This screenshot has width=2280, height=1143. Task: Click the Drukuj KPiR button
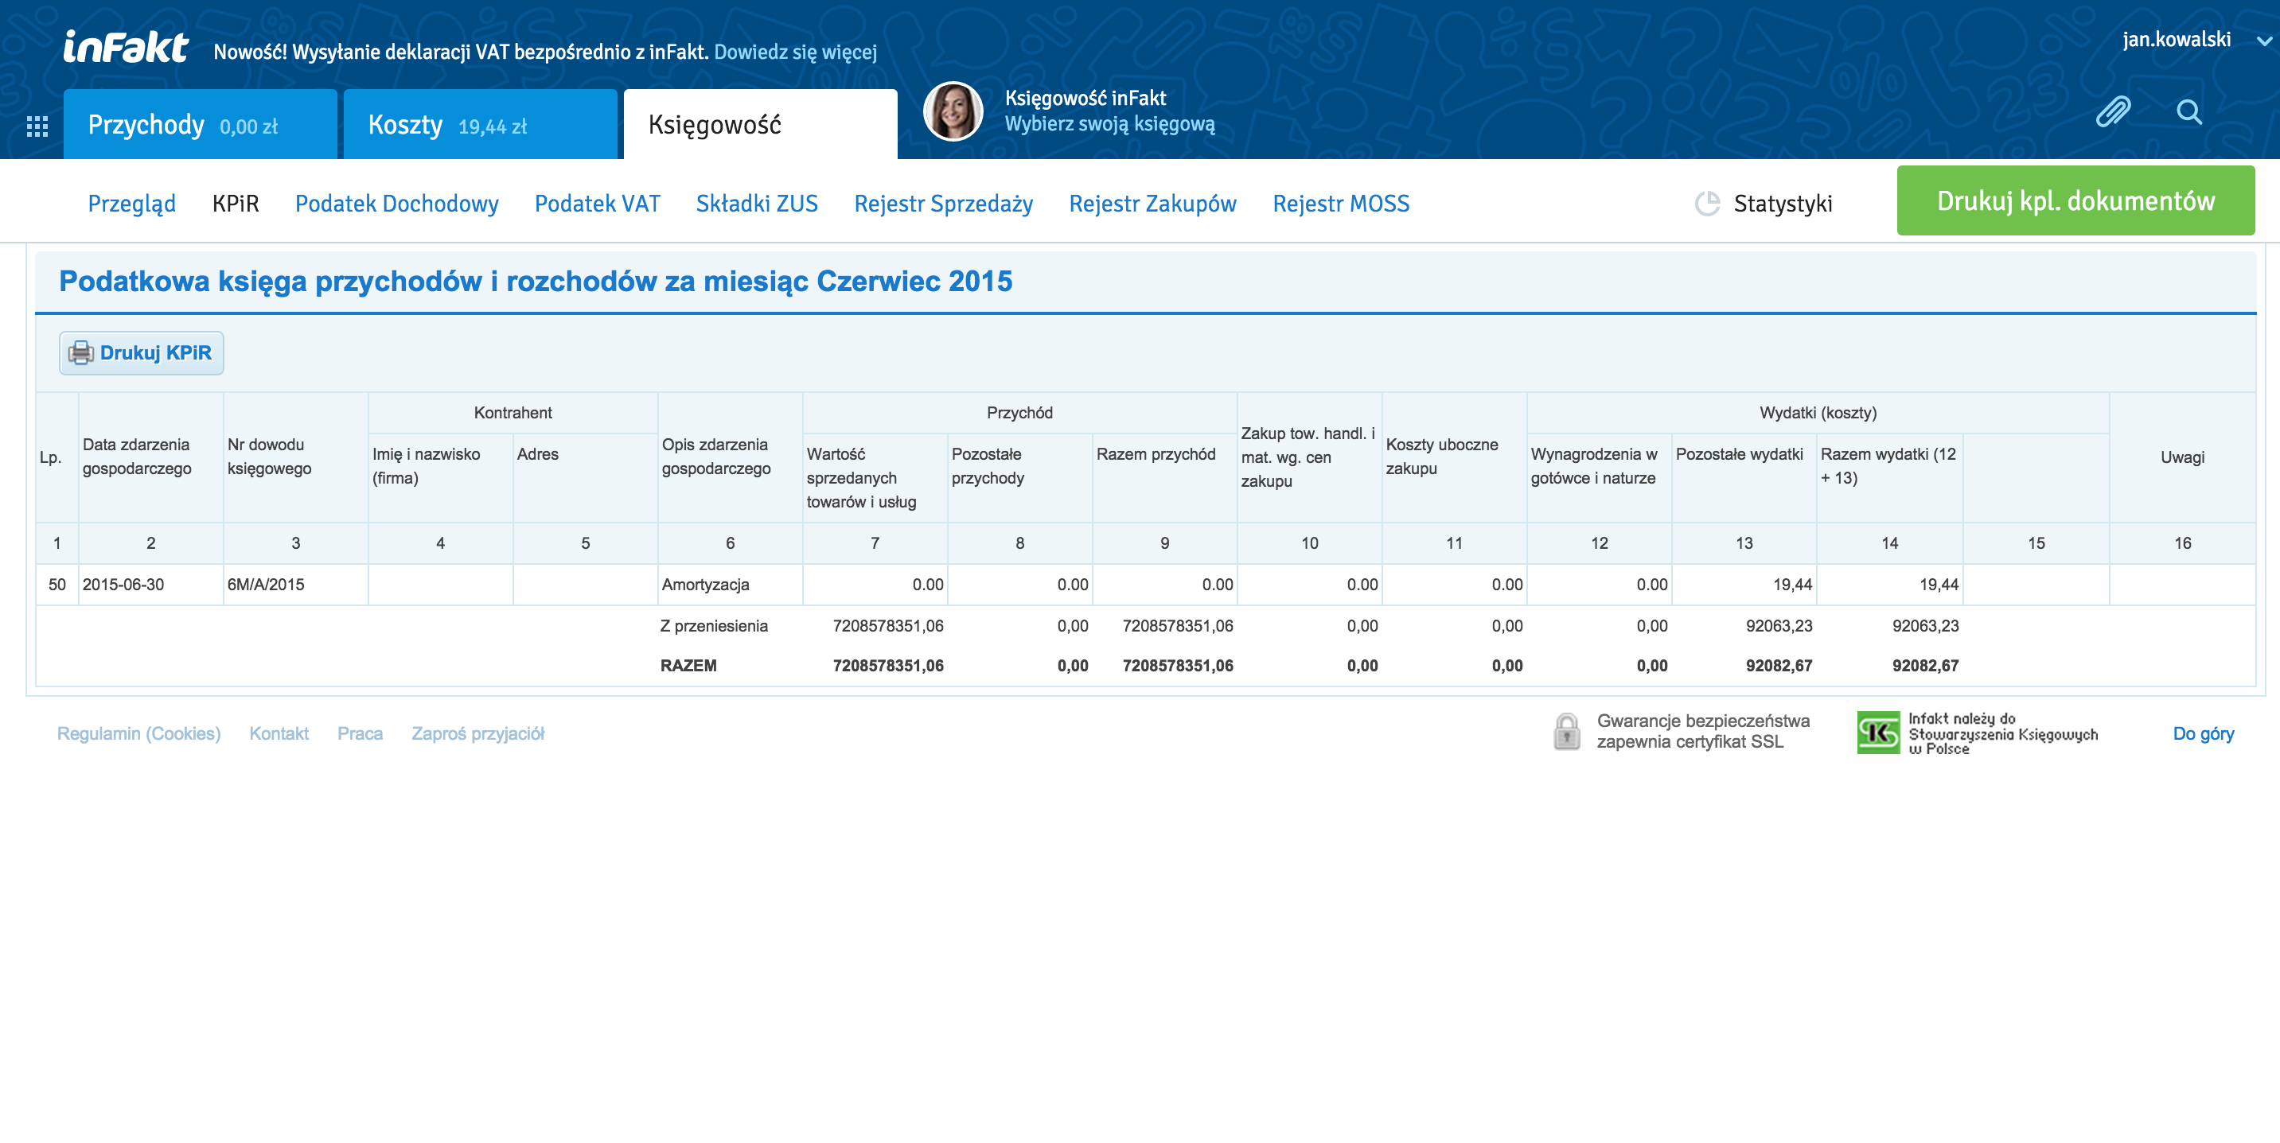(x=142, y=353)
